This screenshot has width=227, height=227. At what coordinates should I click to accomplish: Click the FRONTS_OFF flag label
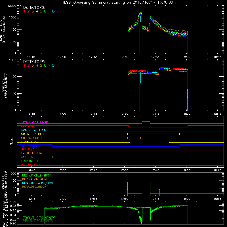point(30,161)
